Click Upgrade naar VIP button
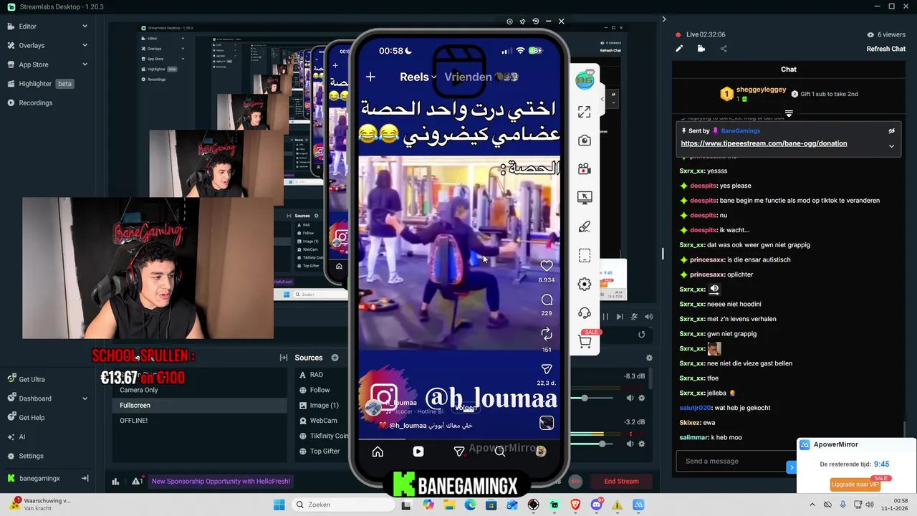The width and height of the screenshot is (917, 516). pyautogui.click(x=855, y=484)
